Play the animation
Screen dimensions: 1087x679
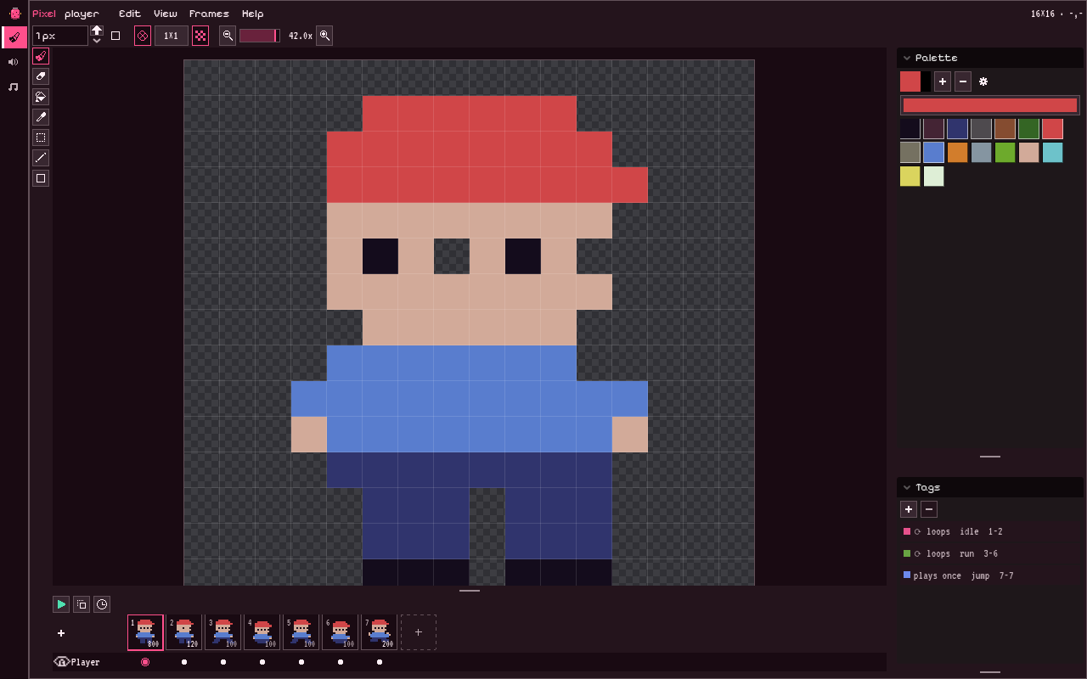click(61, 604)
